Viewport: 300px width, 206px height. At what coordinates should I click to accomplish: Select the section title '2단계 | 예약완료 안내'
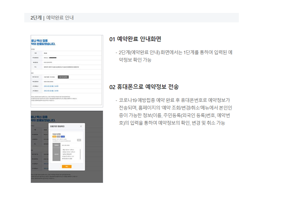tap(52, 18)
